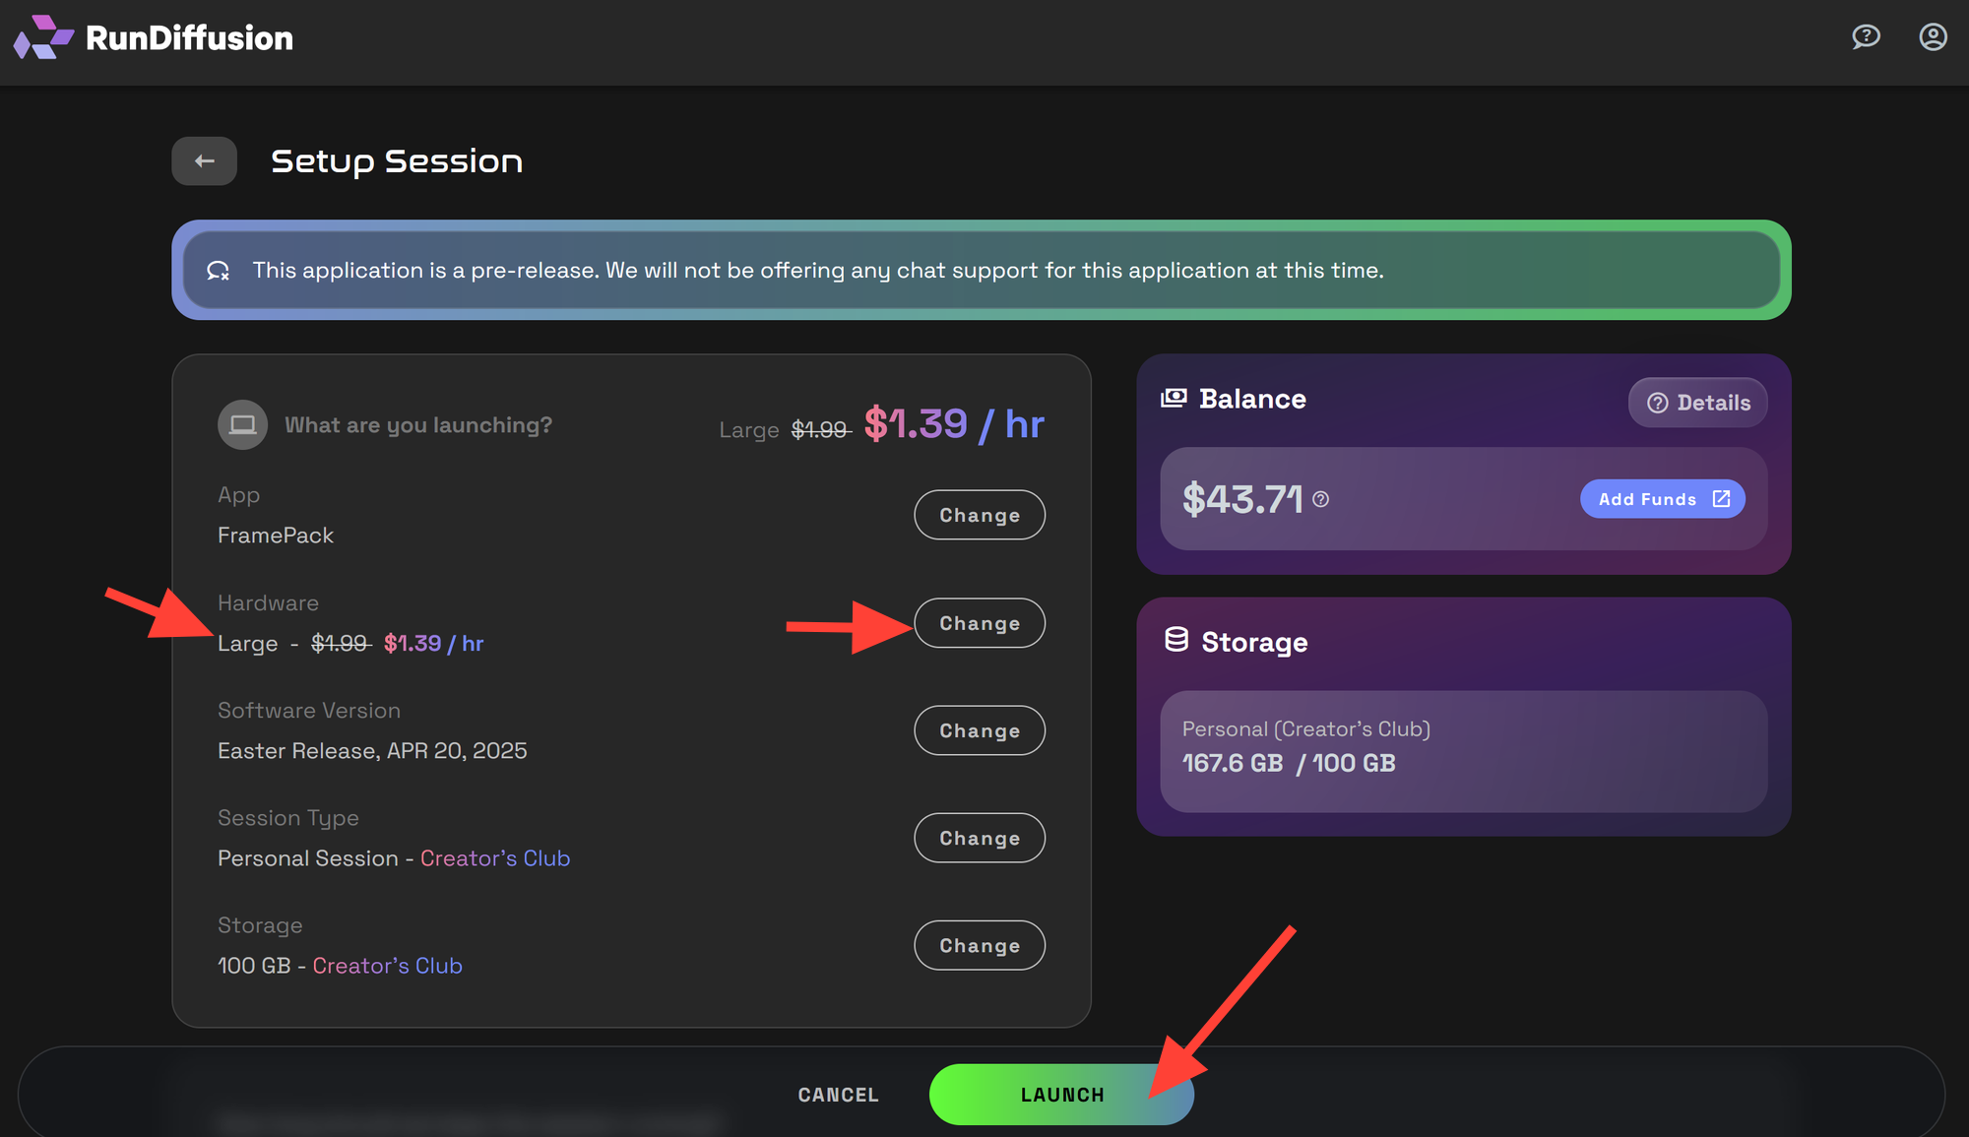Click the laptop icon beside launch question

pos(242,425)
